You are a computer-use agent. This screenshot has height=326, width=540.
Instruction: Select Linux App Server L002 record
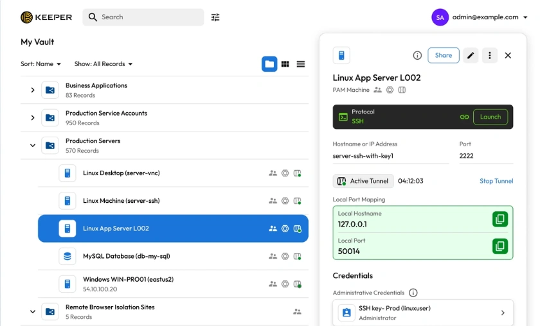(x=173, y=228)
